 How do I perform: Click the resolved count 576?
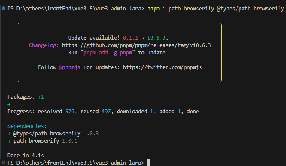[x=70, y=112]
